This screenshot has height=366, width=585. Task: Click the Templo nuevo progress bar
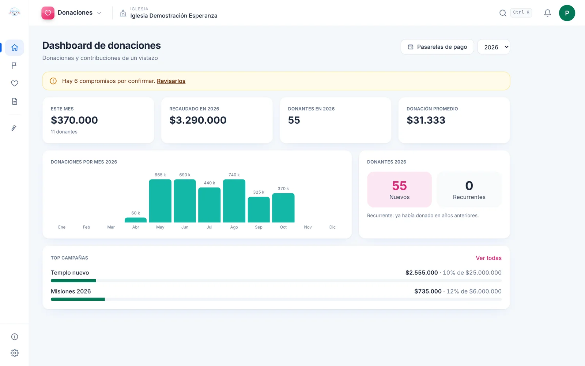[x=276, y=281]
